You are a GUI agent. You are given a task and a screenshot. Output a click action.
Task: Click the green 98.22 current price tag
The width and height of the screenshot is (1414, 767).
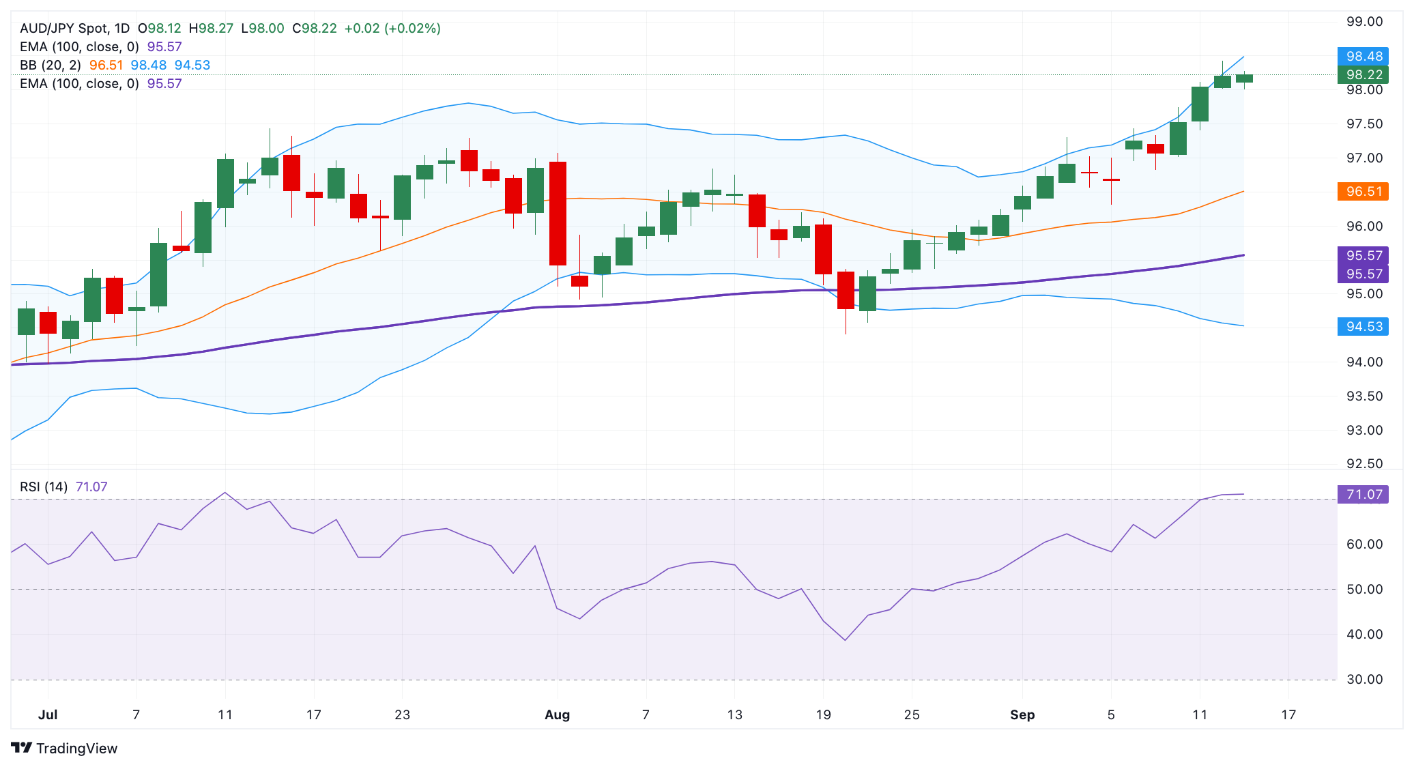click(x=1363, y=75)
